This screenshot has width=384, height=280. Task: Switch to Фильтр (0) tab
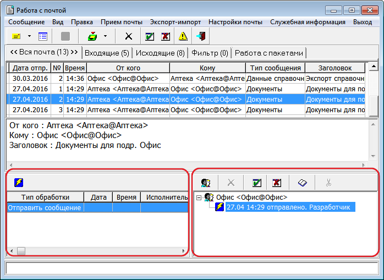210,53
